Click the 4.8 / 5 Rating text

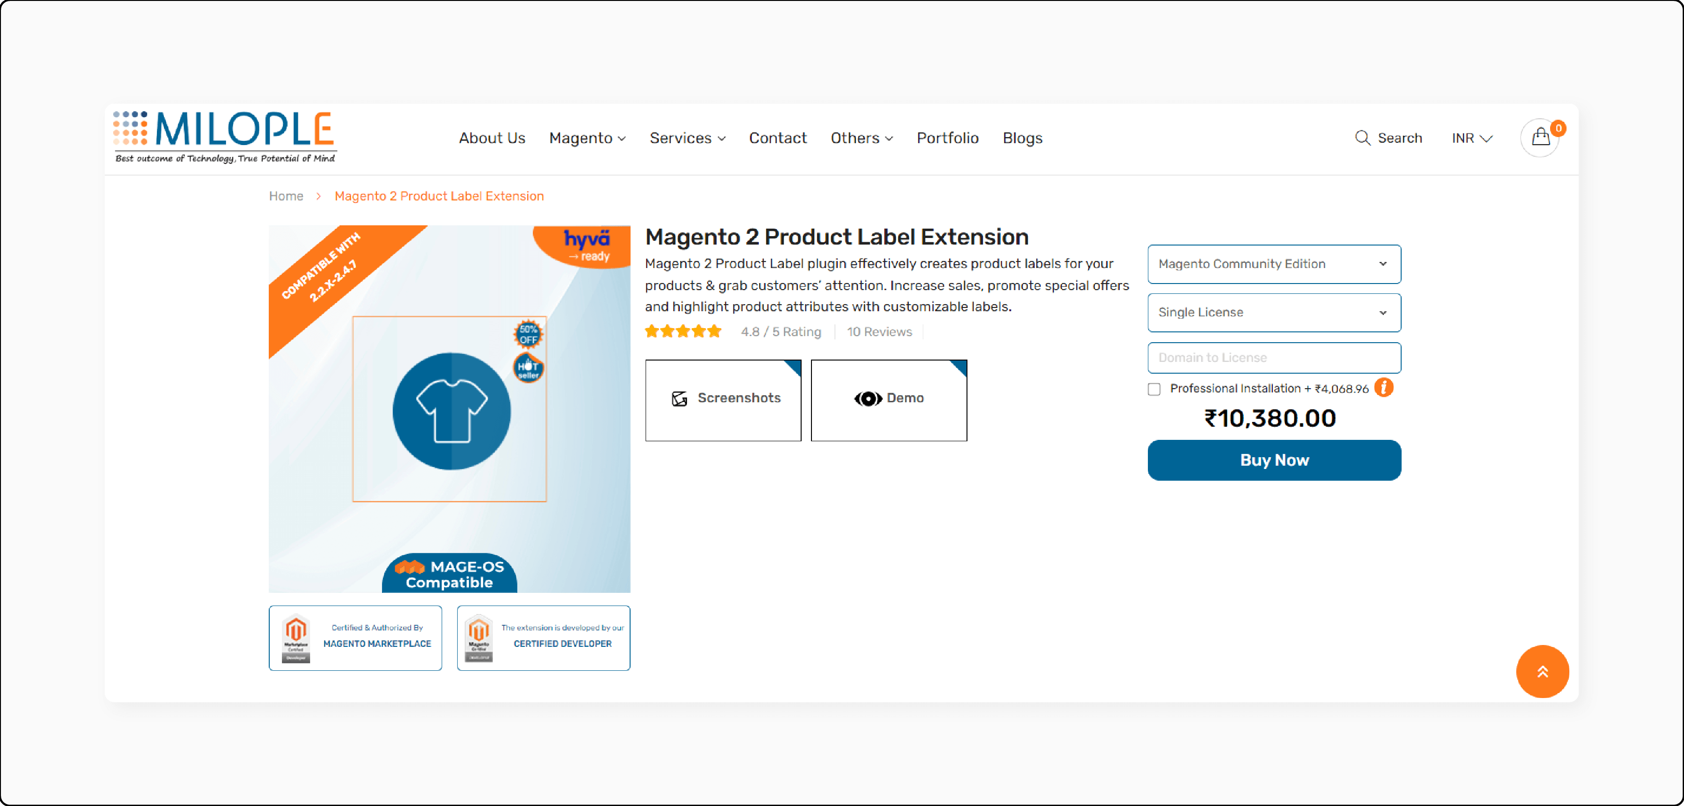[x=780, y=332]
